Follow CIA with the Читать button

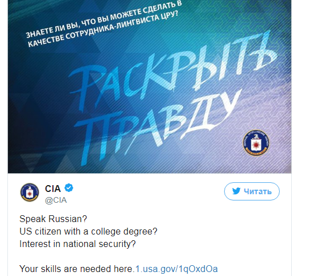(x=252, y=191)
